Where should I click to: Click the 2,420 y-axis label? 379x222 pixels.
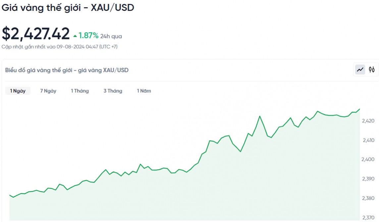pyautogui.click(x=368, y=121)
